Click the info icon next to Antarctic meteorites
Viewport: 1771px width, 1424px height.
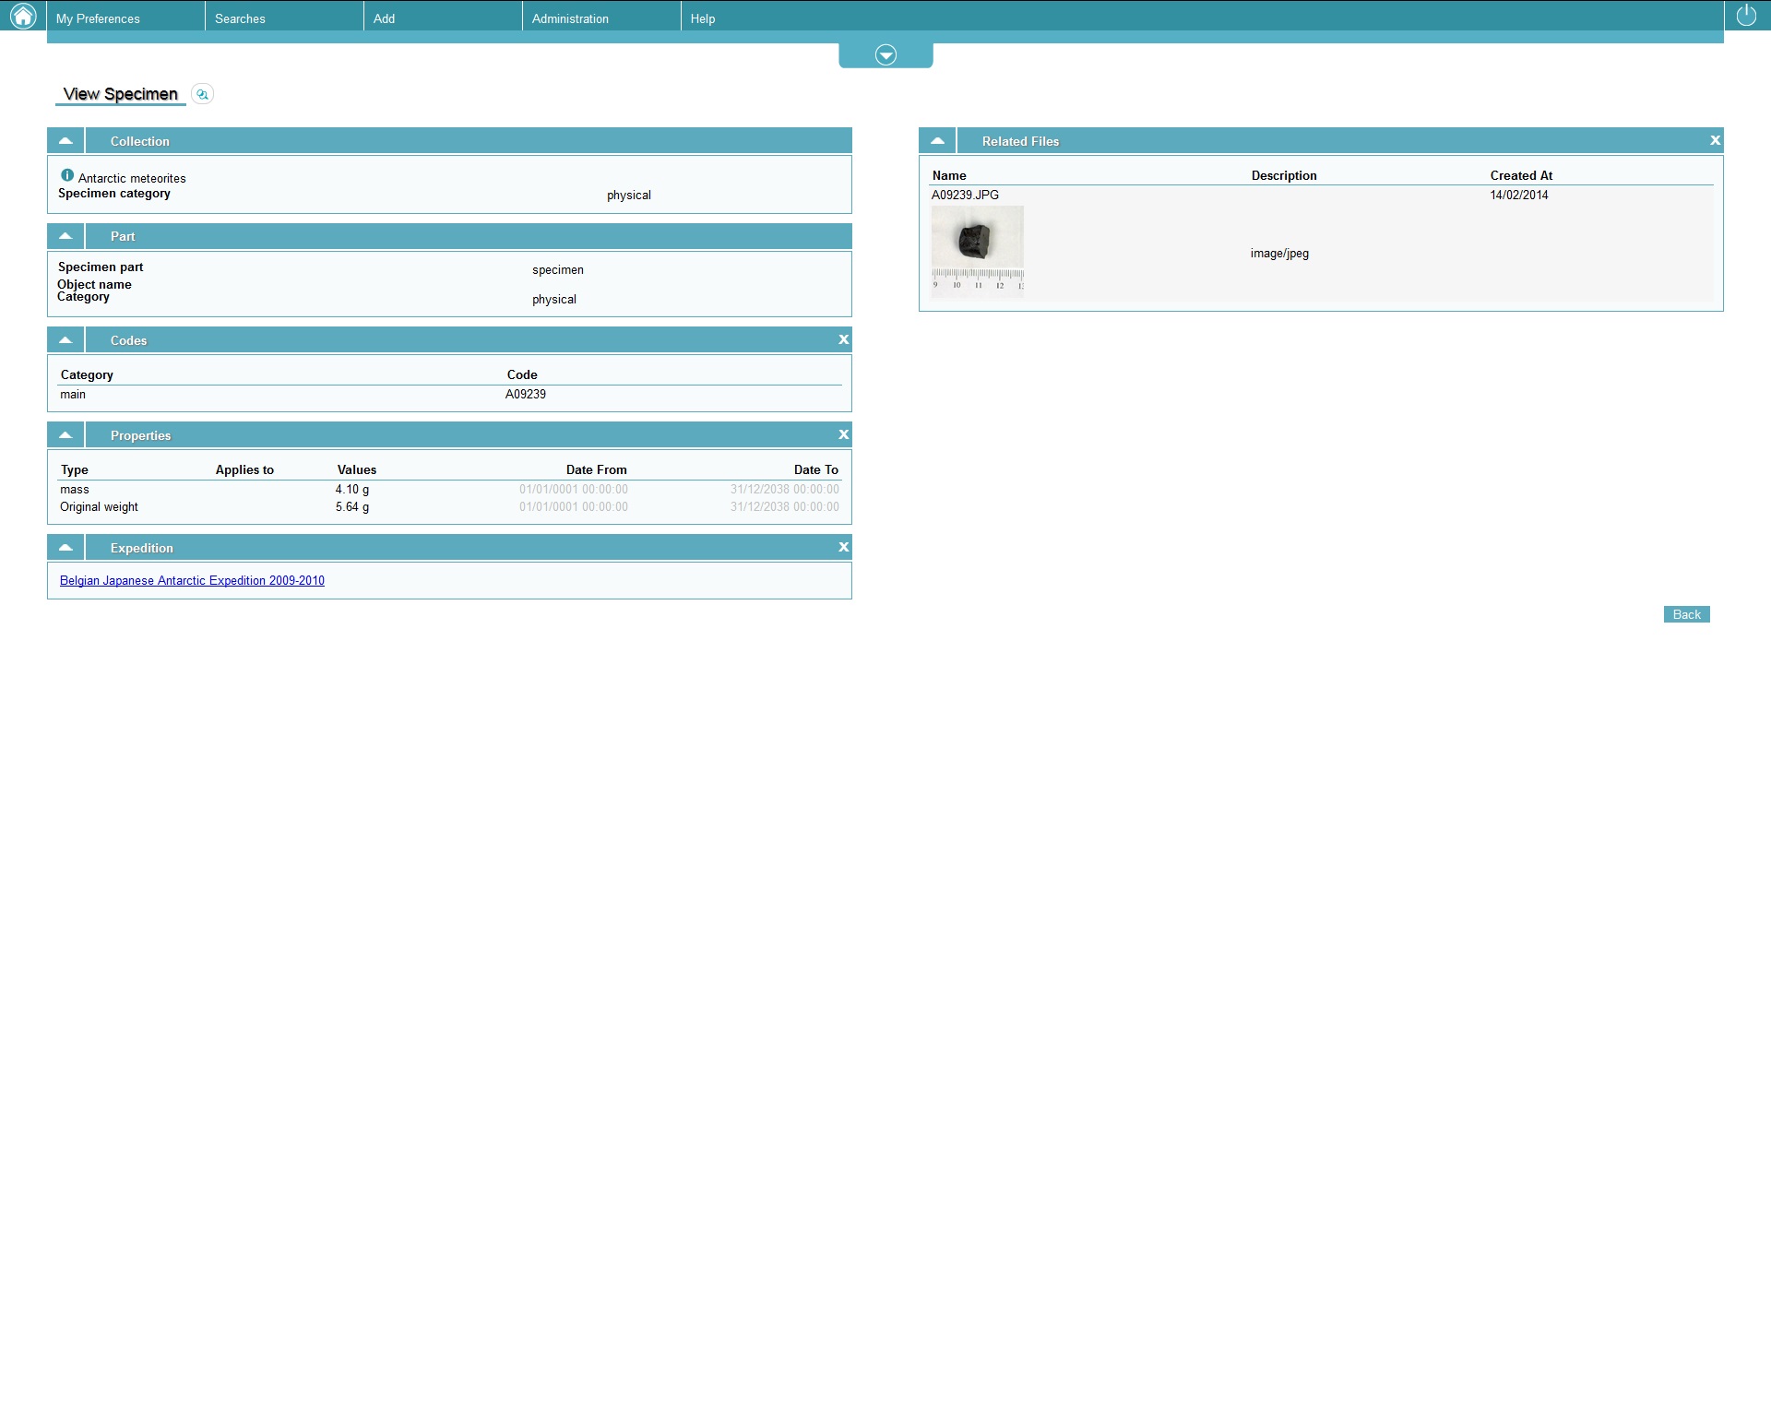click(67, 175)
